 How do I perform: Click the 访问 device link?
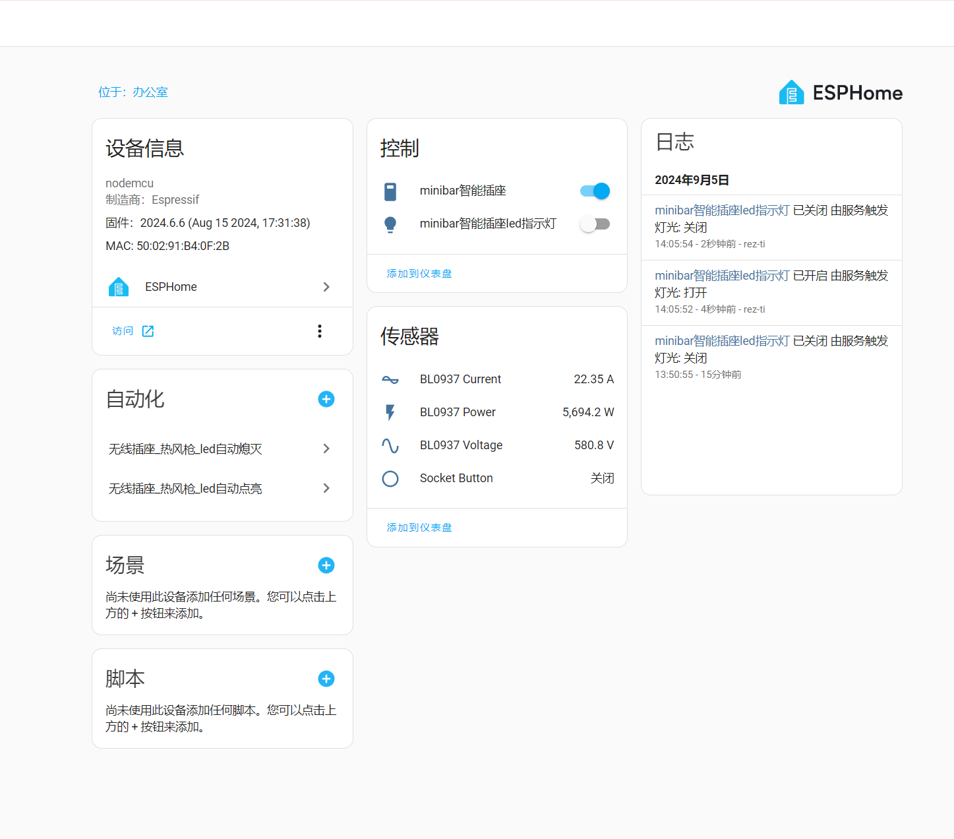[x=123, y=331]
